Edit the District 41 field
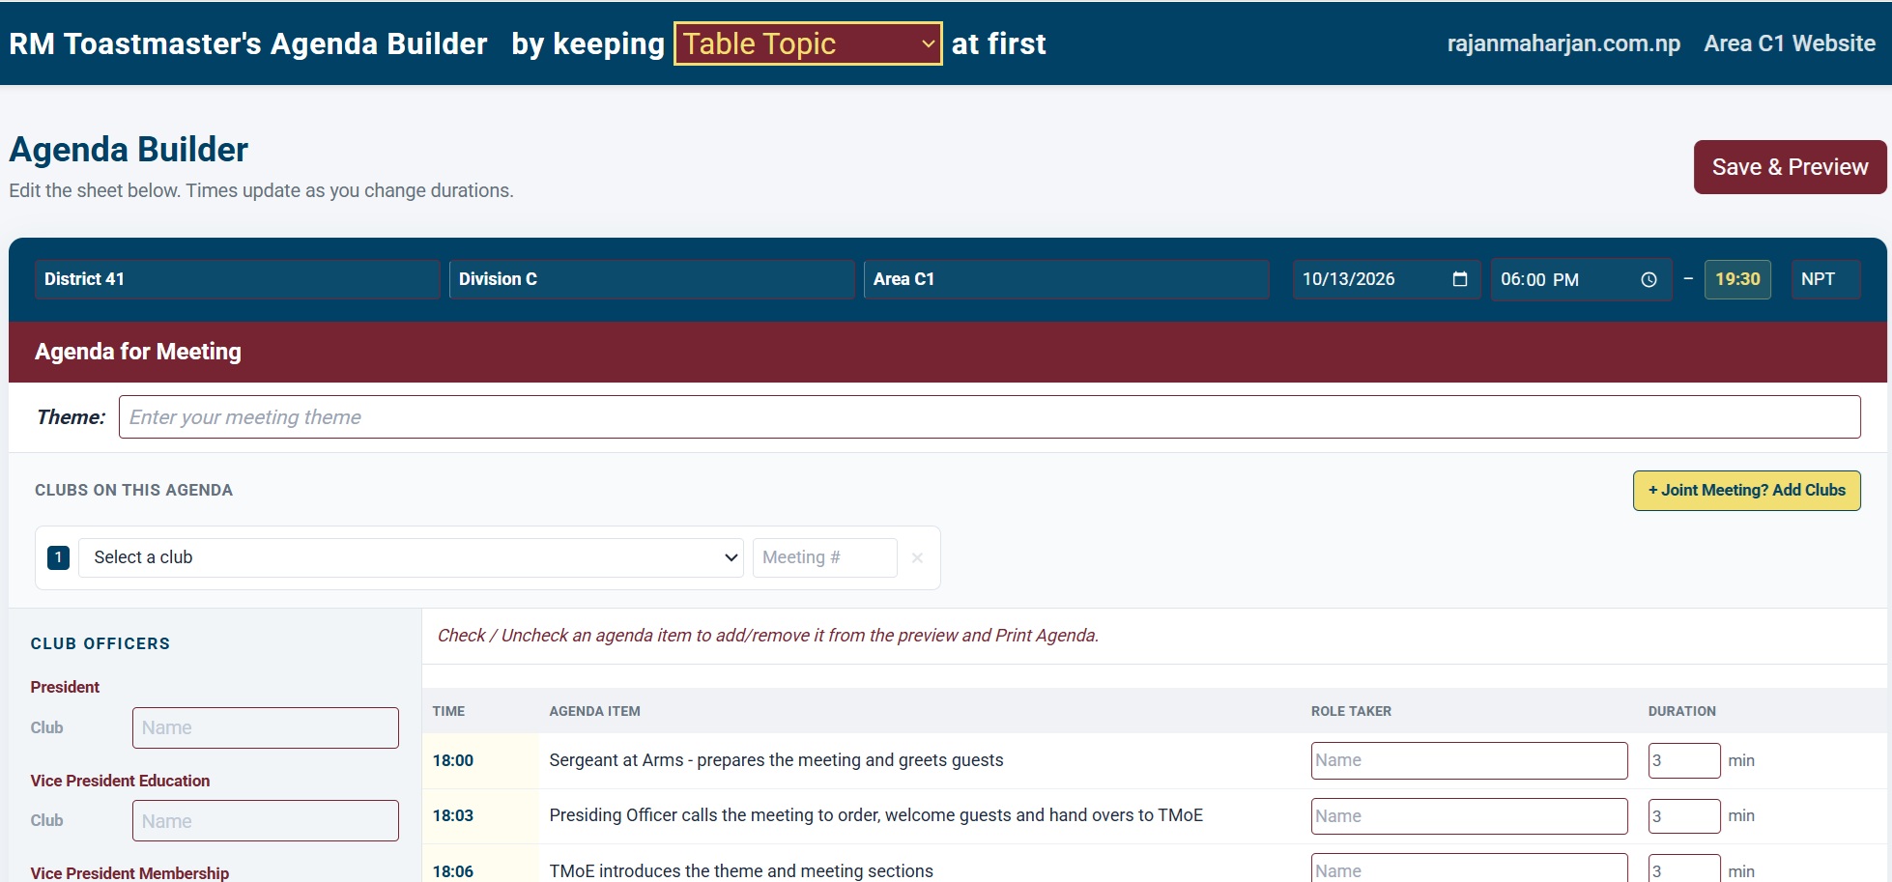Viewport: 1892px width, 882px height. 237,279
